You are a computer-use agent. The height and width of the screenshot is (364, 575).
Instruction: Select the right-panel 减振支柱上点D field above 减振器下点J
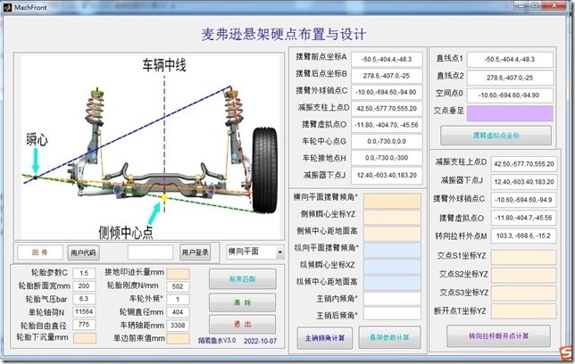(x=523, y=164)
